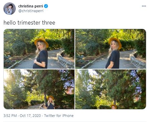Click the christina perri display name
The height and width of the screenshot is (122, 149).
click(31, 6)
